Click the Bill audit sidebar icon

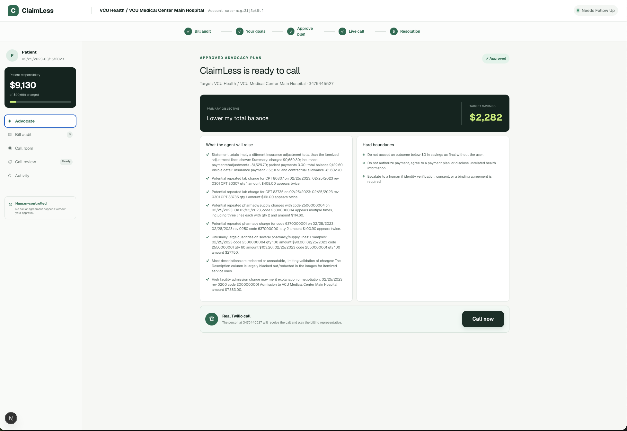[10, 135]
